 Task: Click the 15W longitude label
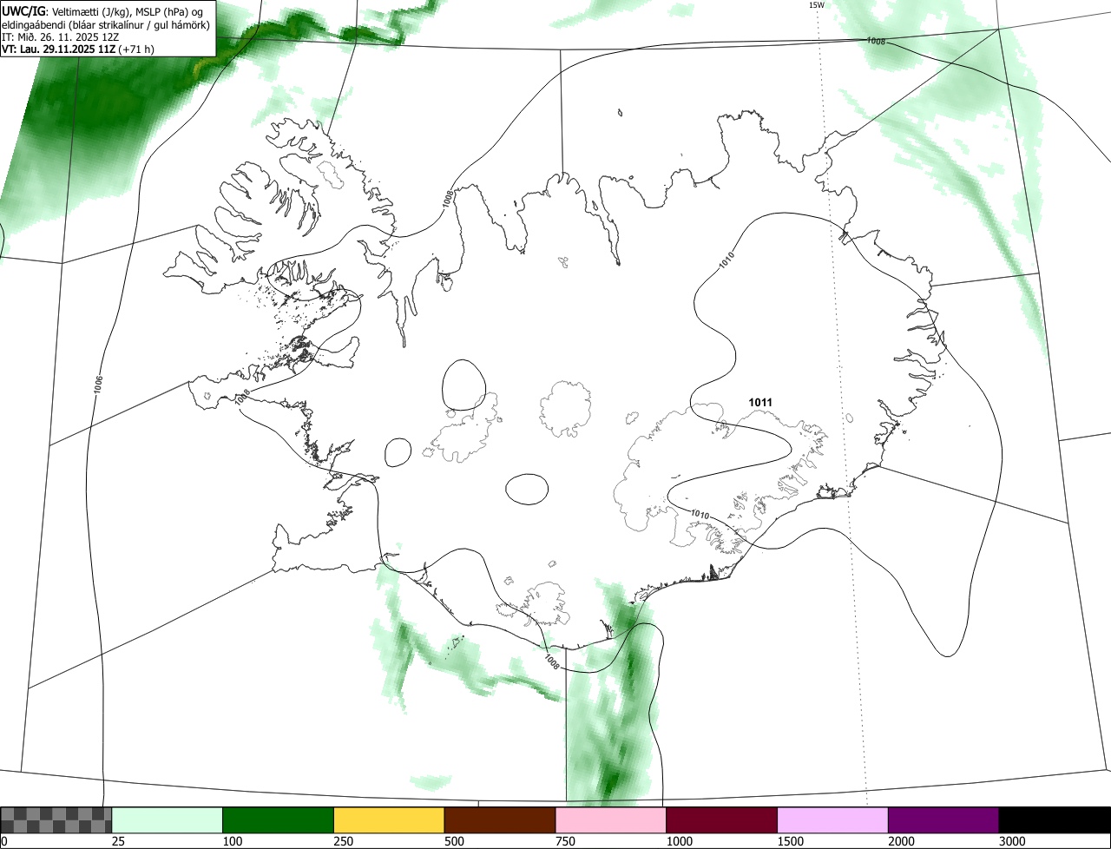point(816,4)
